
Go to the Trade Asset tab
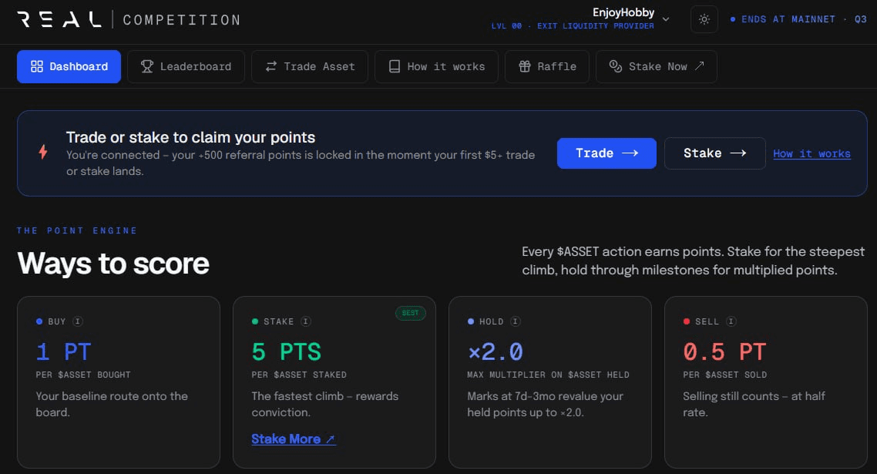click(x=309, y=66)
